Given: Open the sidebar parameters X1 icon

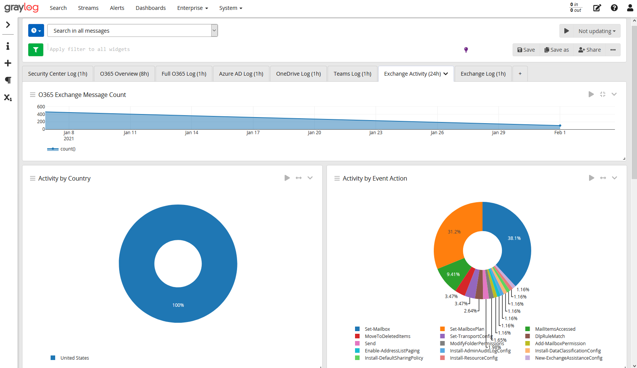Looking at the screenshot, I should coord(8,97).
